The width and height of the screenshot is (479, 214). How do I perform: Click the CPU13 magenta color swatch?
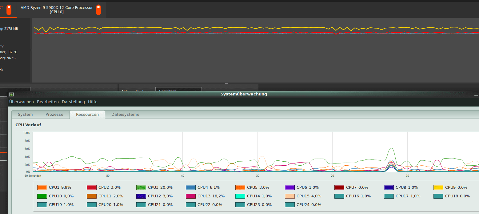191,196
